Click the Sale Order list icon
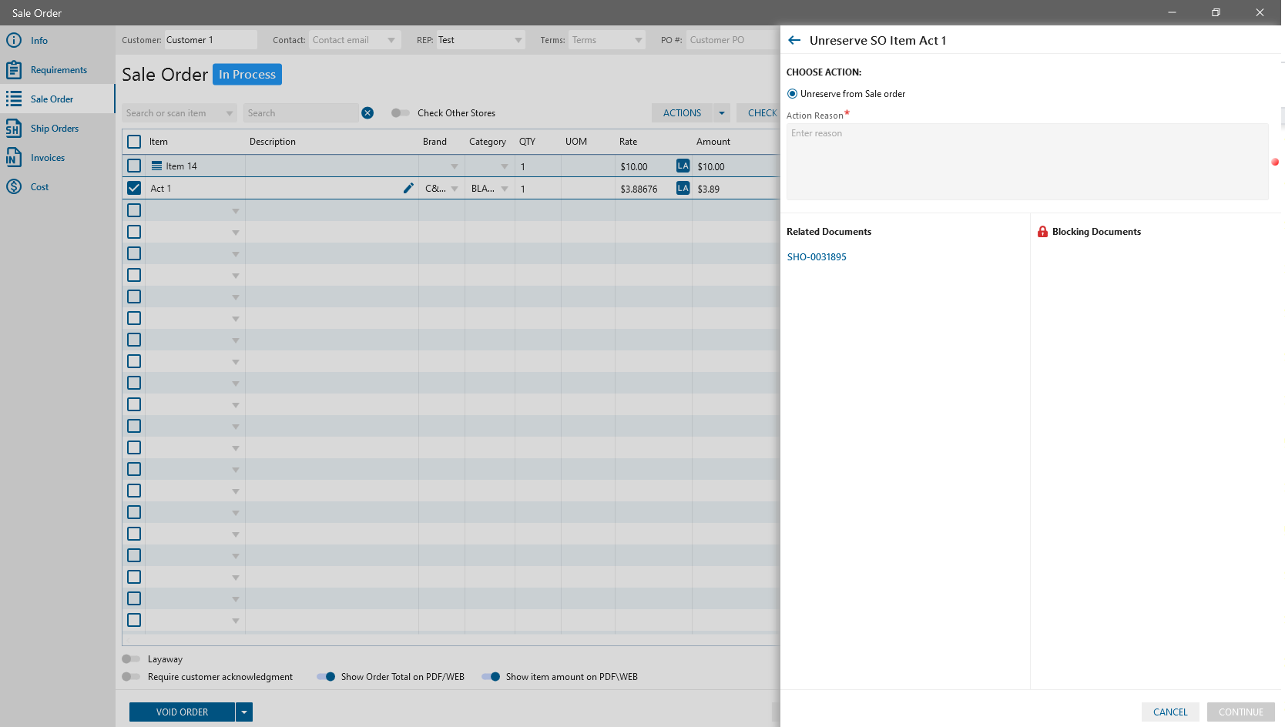 pyautogui.click(x=14, y=99)
